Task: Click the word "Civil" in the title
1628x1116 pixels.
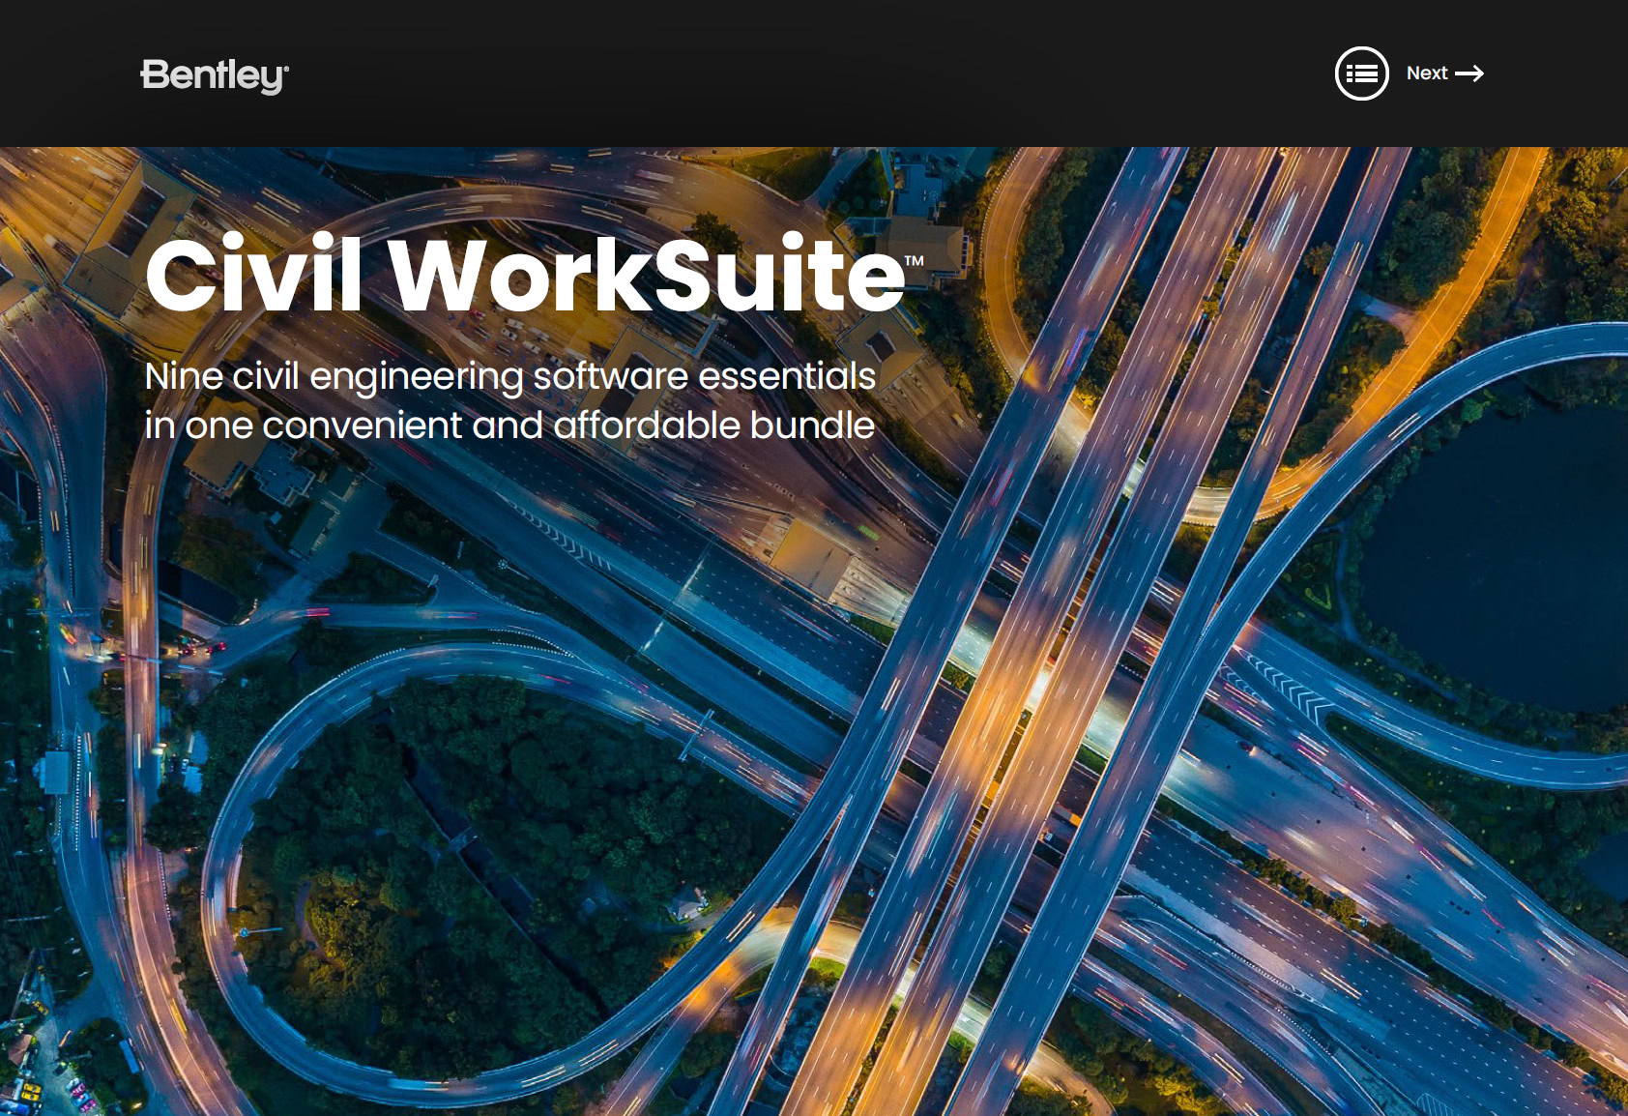Action: click(253, 276)
